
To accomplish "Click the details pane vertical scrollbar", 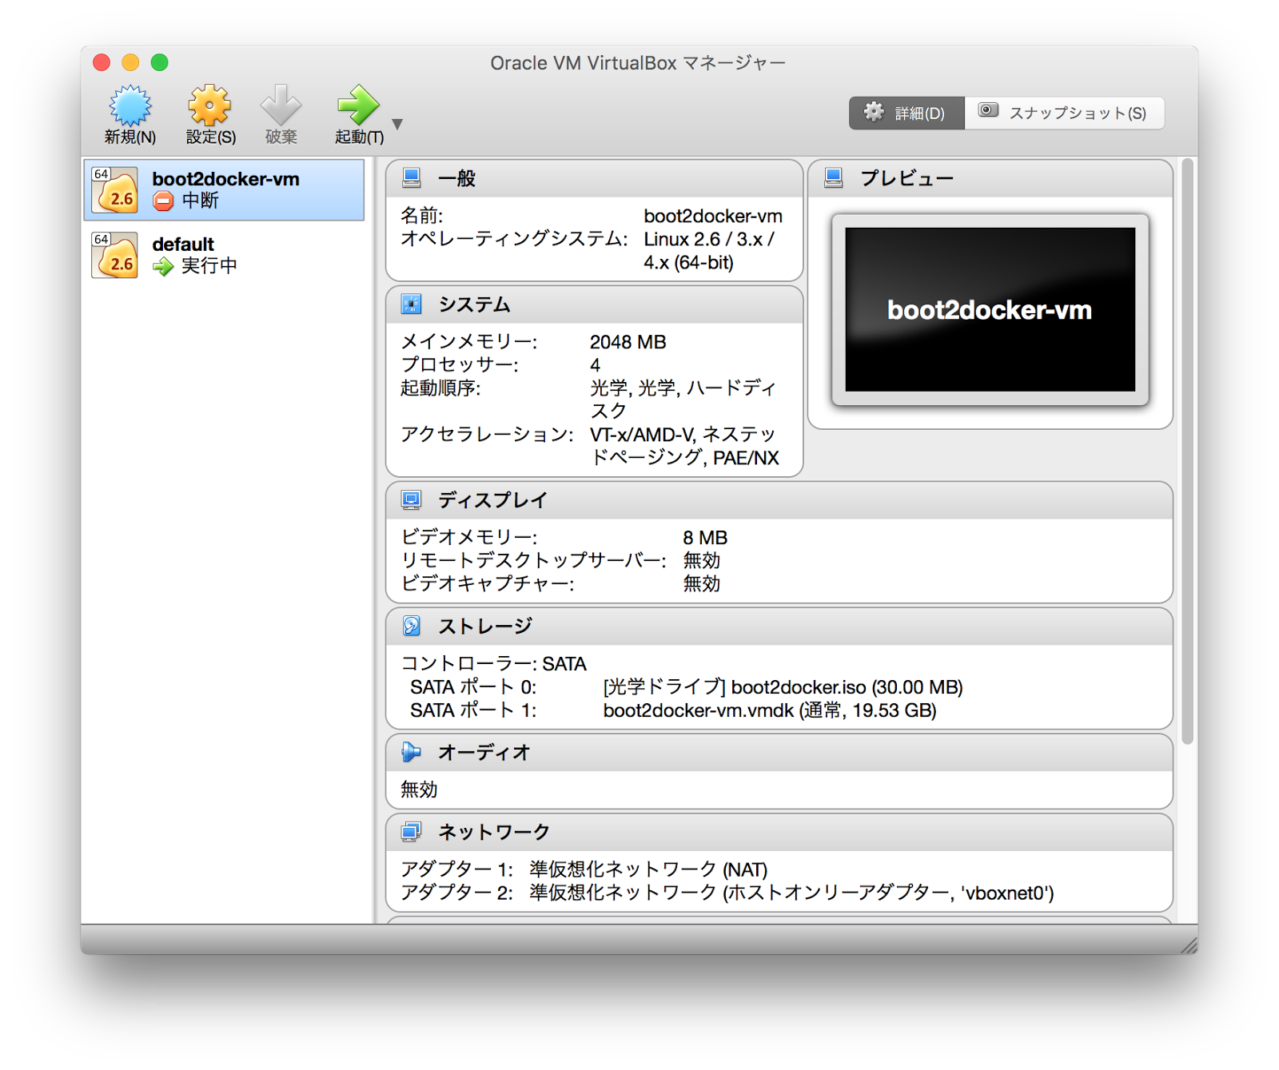I will click(x=1188, y=451).
